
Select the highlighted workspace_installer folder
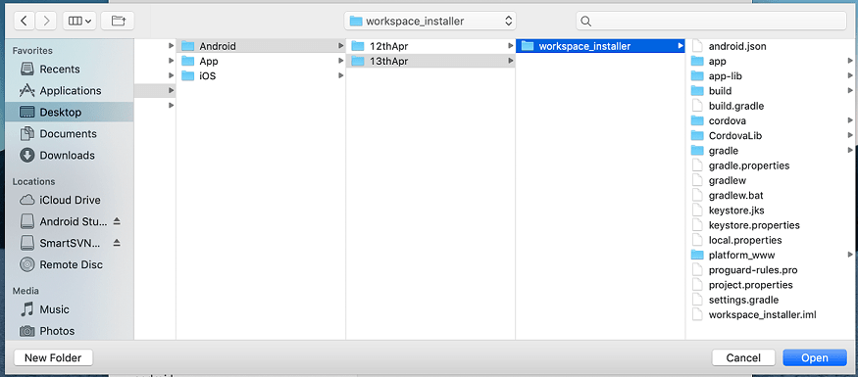[600, 46]
